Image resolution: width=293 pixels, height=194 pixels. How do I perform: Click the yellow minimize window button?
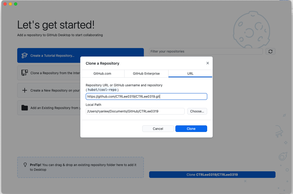click(10, 4)
